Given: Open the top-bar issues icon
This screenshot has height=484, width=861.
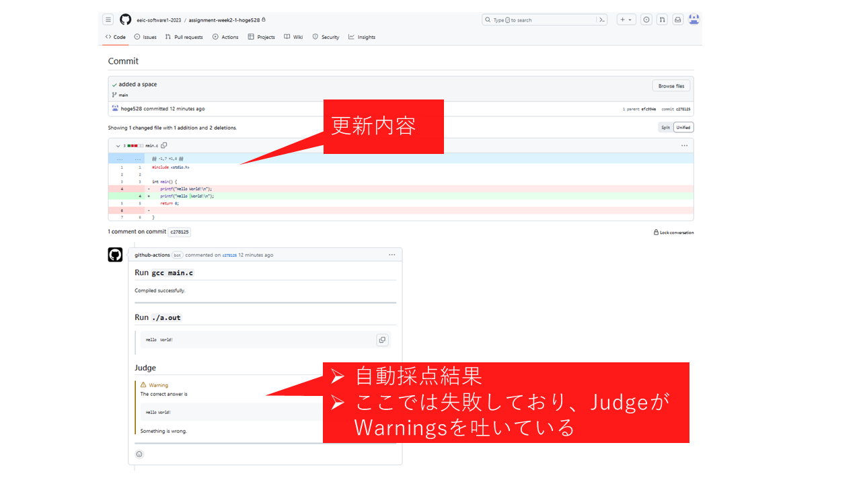Looking at the screenshot, I should 646,19.
